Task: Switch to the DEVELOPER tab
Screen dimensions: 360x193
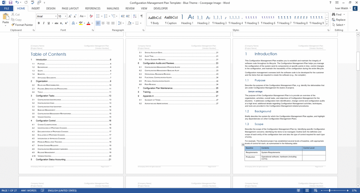Action: (x=160, y=8)
